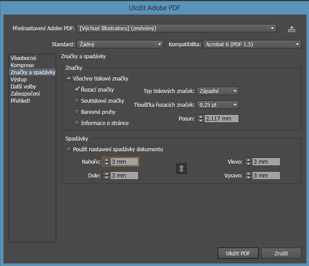
Task: Switch to Zabezpečení section
Action: (x=25, y=94)
